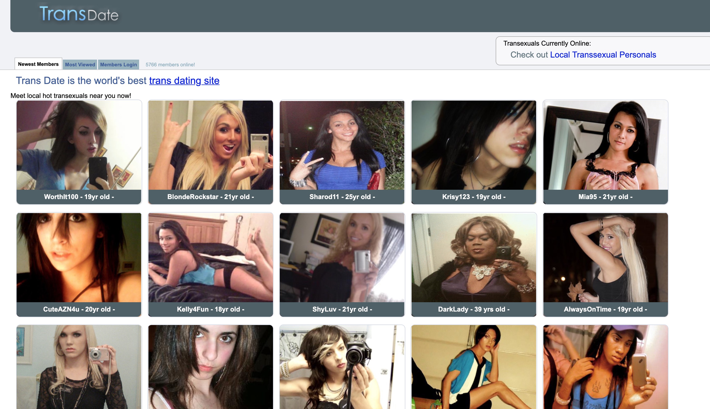Viewport: 710px width, 409px height.
Task: Click the WorthIt100 name label
Action: (x=79, y=197)
